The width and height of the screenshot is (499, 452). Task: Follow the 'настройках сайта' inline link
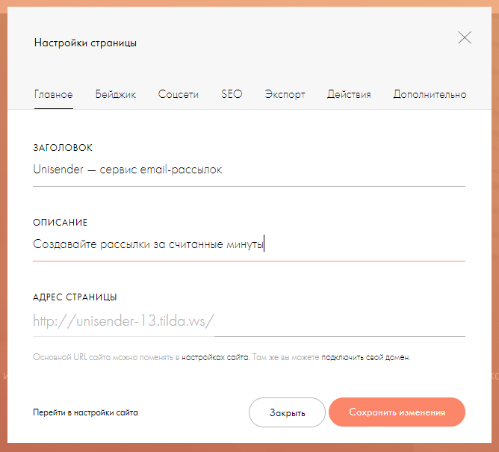(215, 357)
